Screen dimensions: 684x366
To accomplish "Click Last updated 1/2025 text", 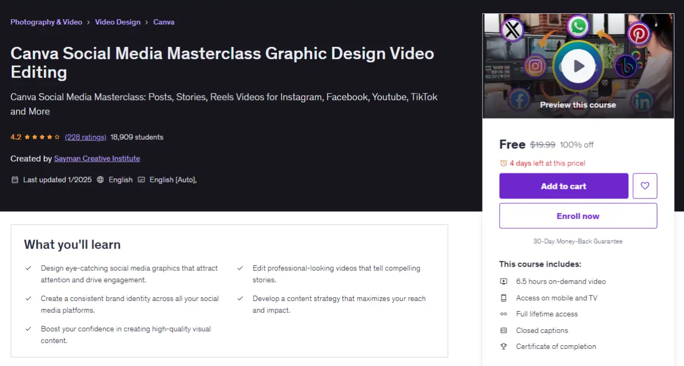I will 57,180.
